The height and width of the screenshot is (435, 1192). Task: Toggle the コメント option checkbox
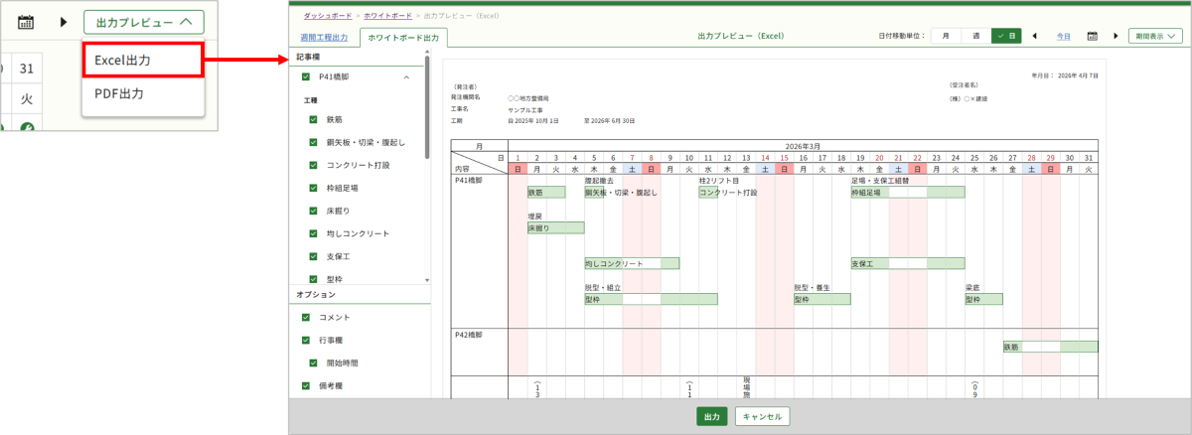coord(307,317)
